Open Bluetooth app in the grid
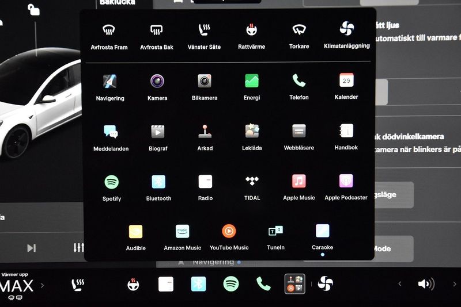 click(x=158, y=188)
